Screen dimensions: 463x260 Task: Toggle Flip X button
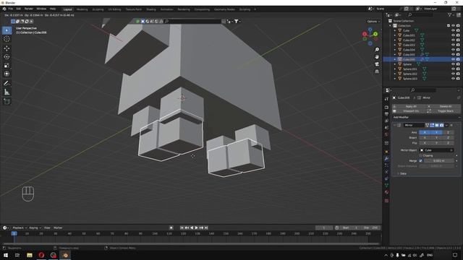425,143
